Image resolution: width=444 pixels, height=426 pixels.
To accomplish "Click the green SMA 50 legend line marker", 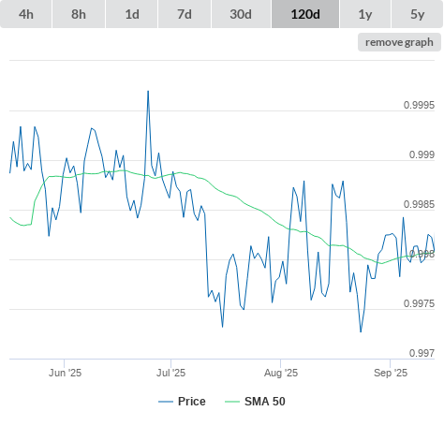I will 232,402.
